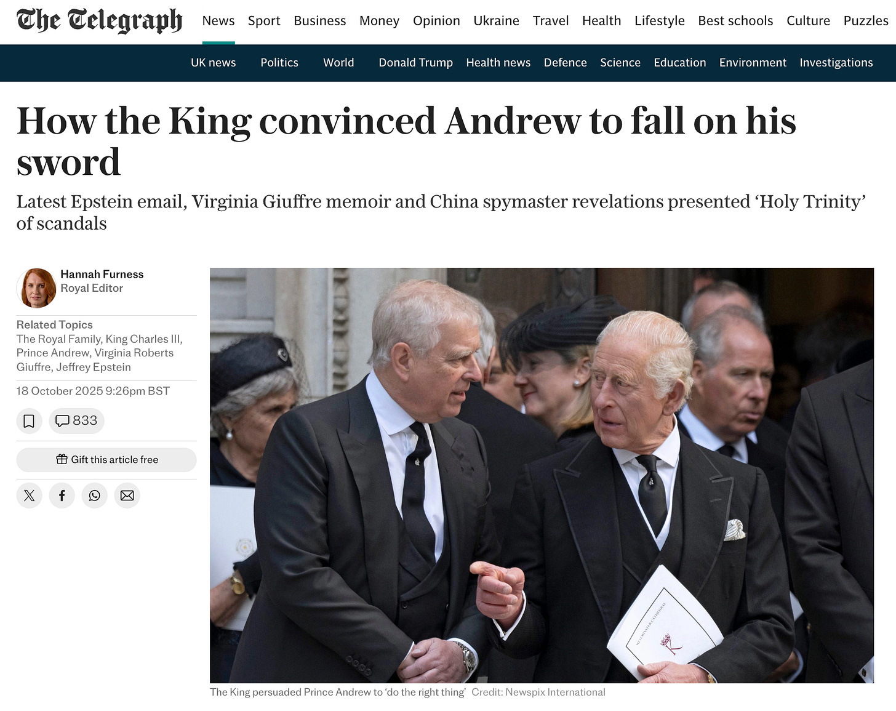Viewport: 896px width, 711px height.
Task: Open Investigations sub-navigation link
Action: (x=836, y=63)
